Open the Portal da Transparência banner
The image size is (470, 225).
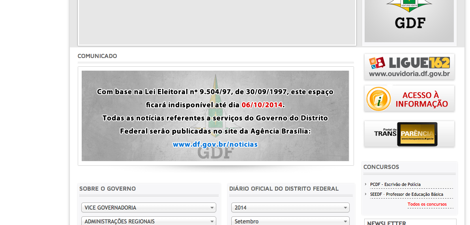click(409, 134)
